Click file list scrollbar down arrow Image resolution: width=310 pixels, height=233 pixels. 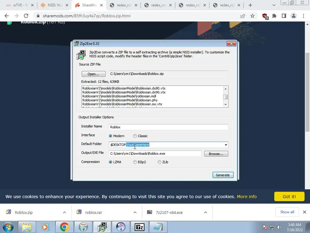[225, 104]
